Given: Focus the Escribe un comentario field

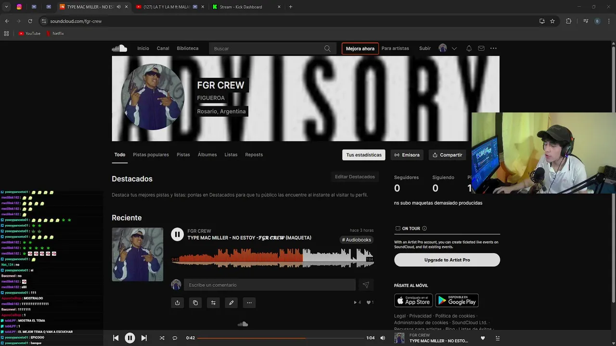Looking at the screenshot, I should pyautogui.click(x=269, y=285).
